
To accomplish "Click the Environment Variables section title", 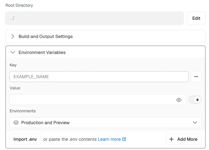I will point(42,52).
